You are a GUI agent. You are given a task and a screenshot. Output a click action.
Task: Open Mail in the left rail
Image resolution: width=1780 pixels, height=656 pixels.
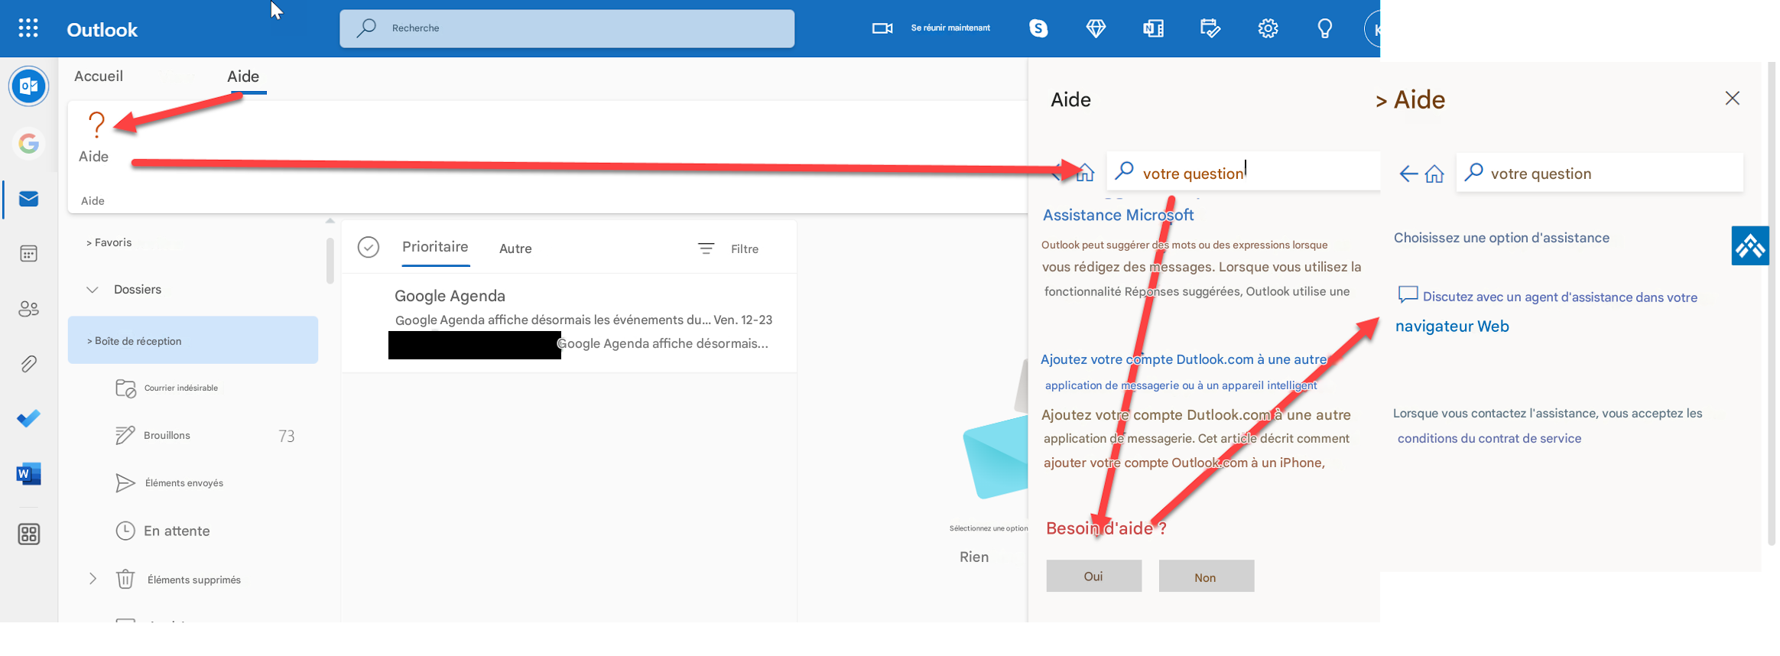pyautogui.click(x=29, y=199)
